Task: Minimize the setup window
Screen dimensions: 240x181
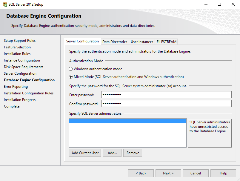Action: click(206, 4)
